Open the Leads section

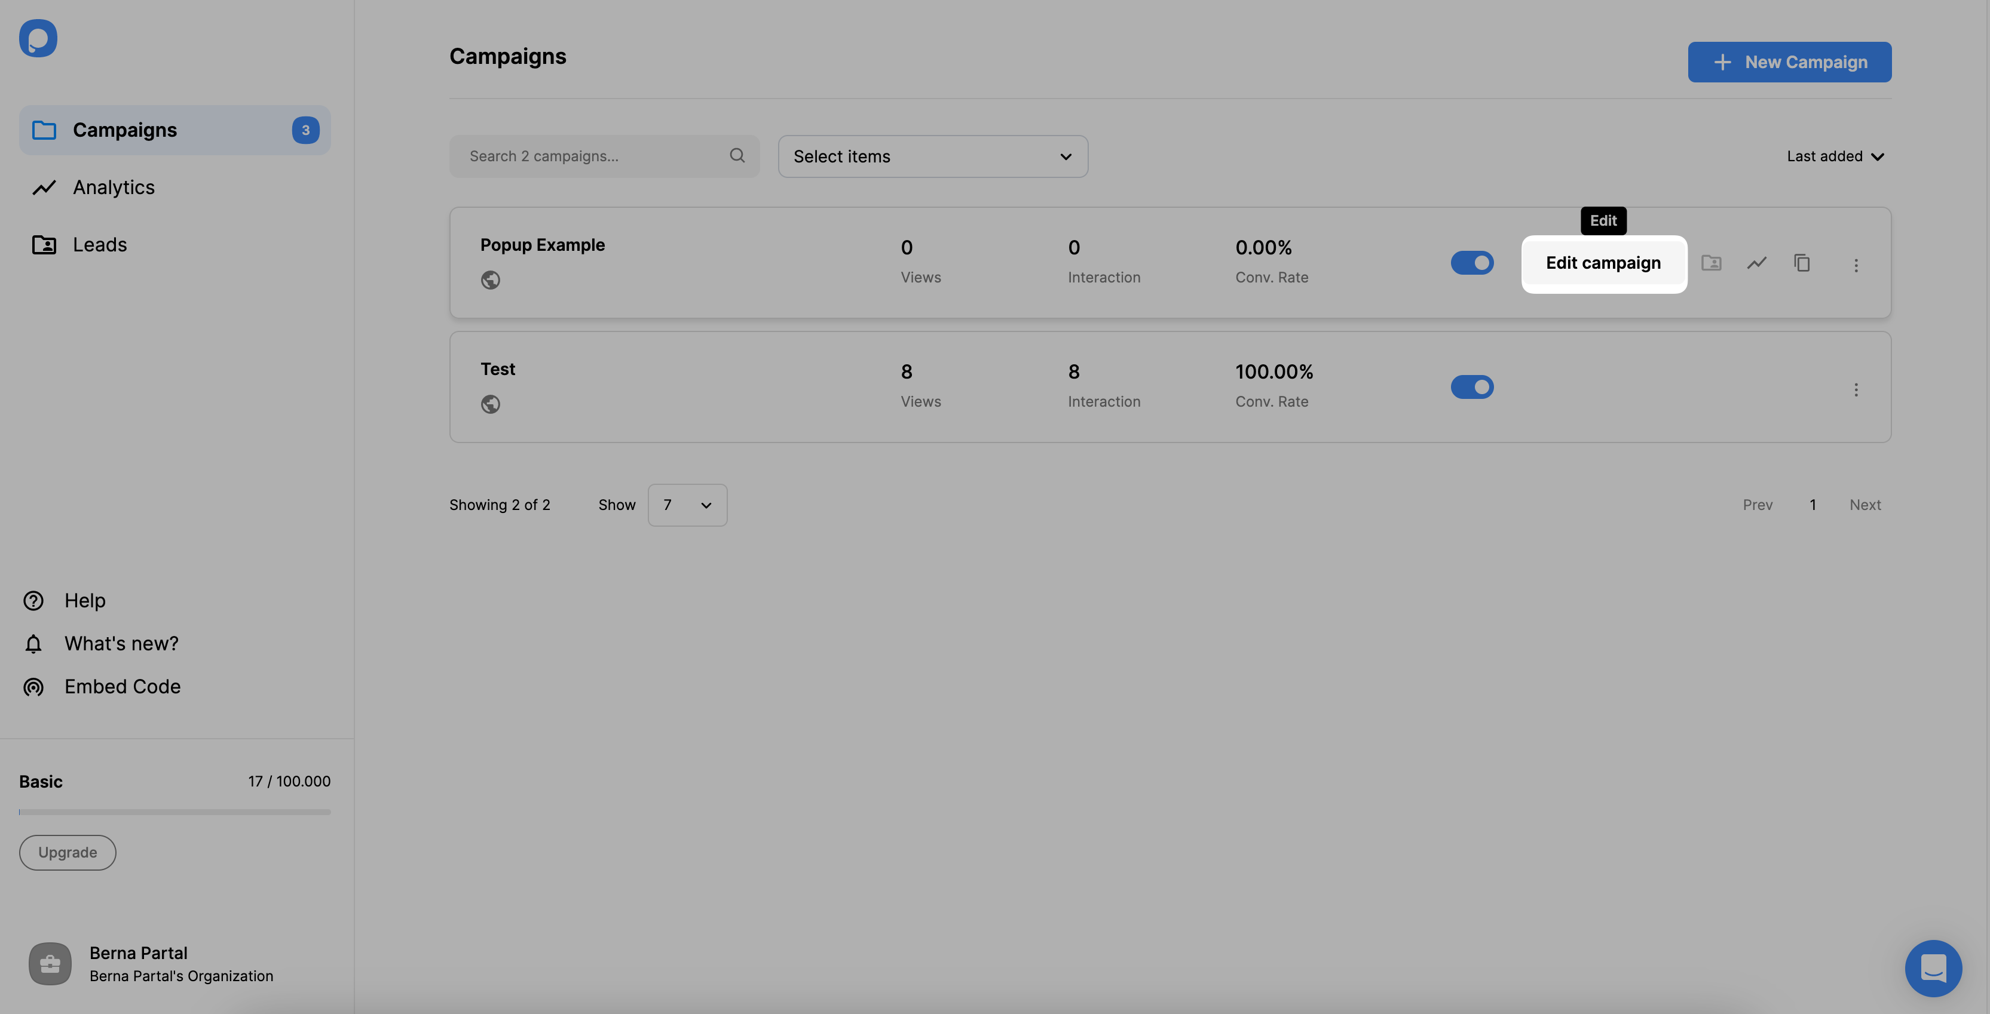tap(100, 245)
